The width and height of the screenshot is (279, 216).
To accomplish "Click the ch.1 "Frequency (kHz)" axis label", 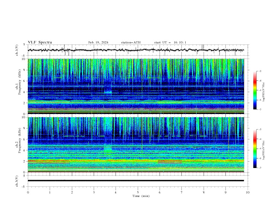I will (x=20, y=81).
